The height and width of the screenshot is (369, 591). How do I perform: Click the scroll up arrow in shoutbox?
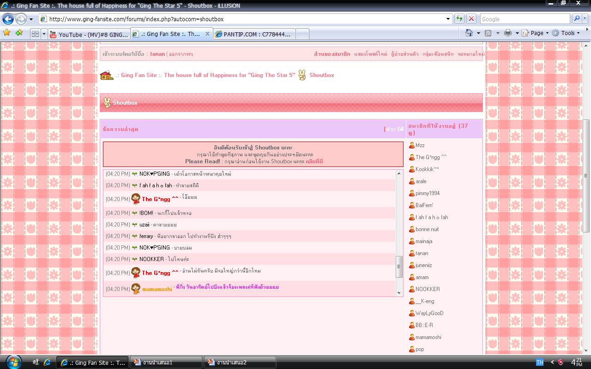[x=399, y=173]
